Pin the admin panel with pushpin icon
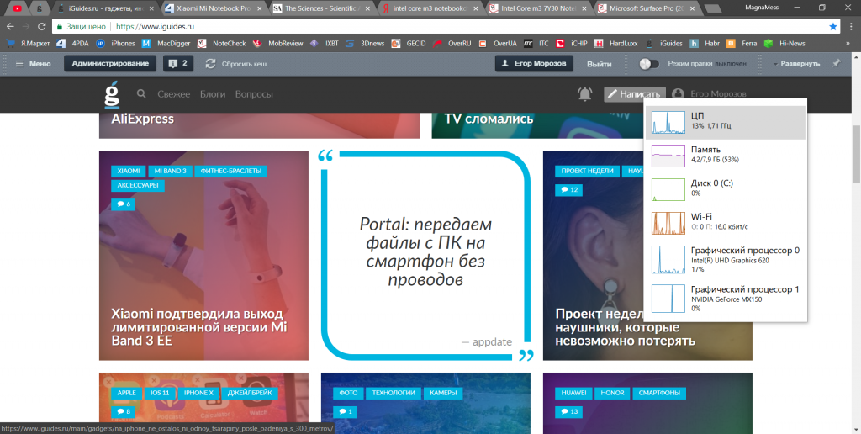Screen dimensions: 861x434 pos(836,64)
